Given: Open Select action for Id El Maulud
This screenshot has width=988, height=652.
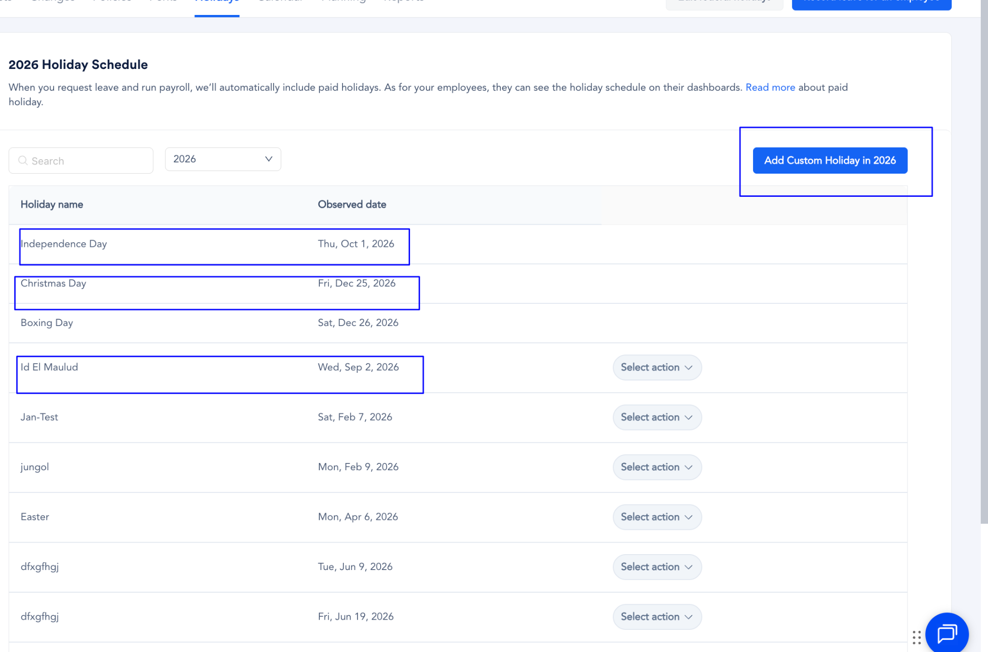Looking at the screenshot, I should (x=657, y=367).
